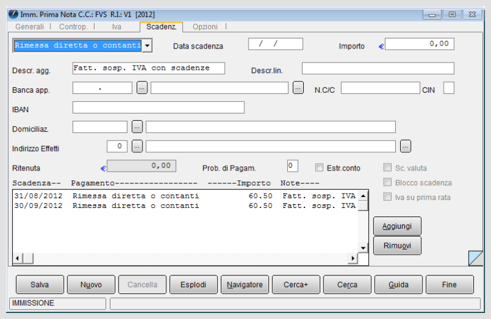Switch to the Generali tab

[29, 27]
